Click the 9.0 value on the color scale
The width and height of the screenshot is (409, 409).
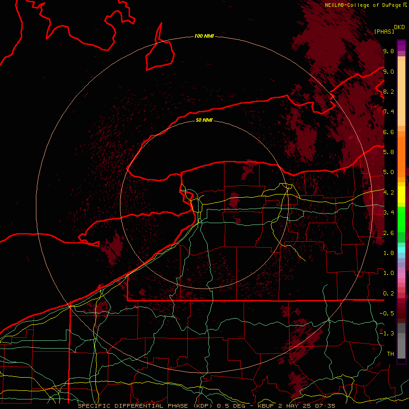(389, 71)
